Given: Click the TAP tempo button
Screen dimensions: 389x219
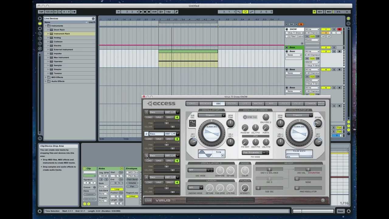Looking at the screenshot, I should (x=41, y=12).
